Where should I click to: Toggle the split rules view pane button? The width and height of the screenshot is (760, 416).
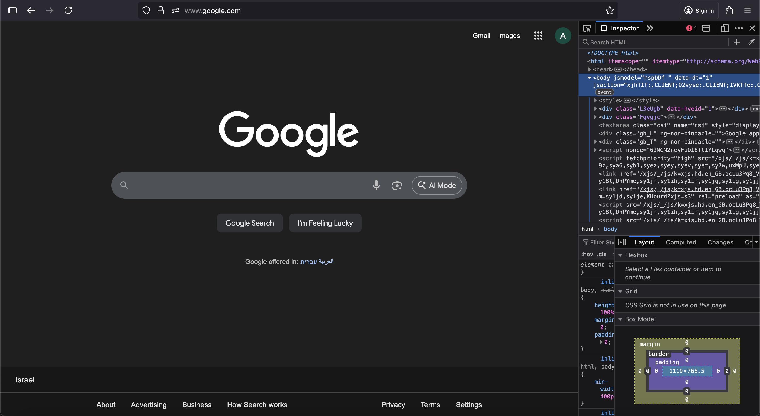click(x=622, y=242)
